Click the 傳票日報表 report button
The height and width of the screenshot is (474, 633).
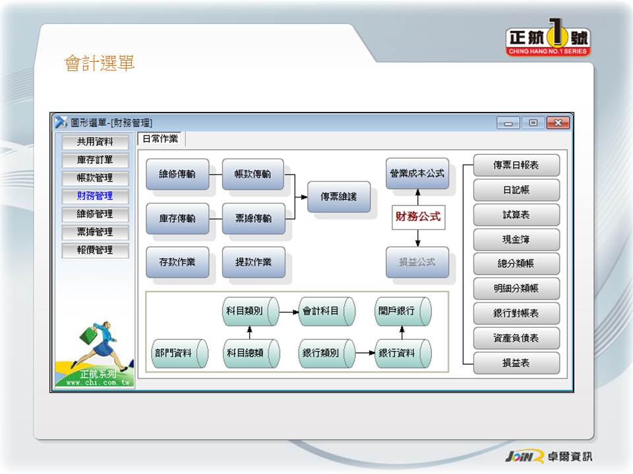tap(516, 165)
